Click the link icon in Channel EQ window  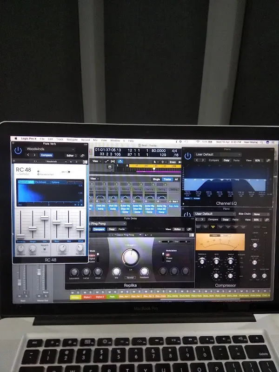(x=268, y=160)
